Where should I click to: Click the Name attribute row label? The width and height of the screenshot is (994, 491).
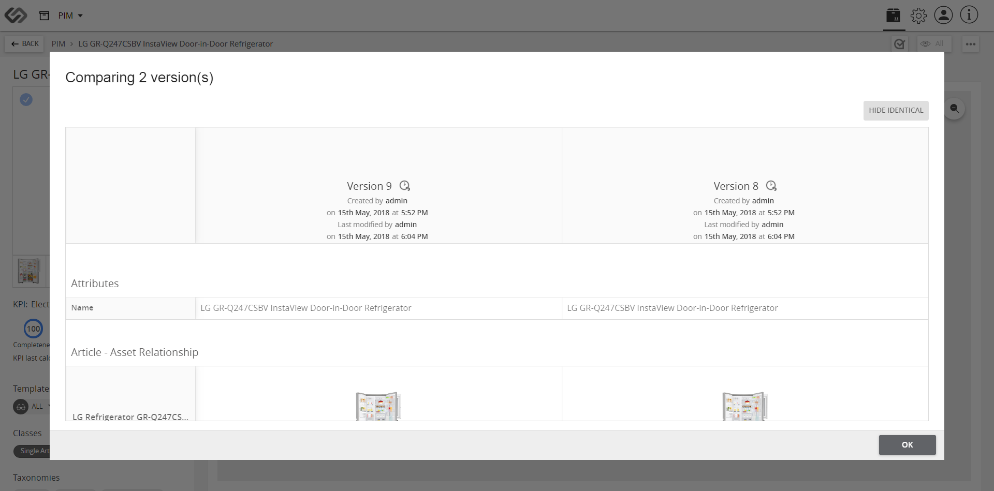click(82, 308)
